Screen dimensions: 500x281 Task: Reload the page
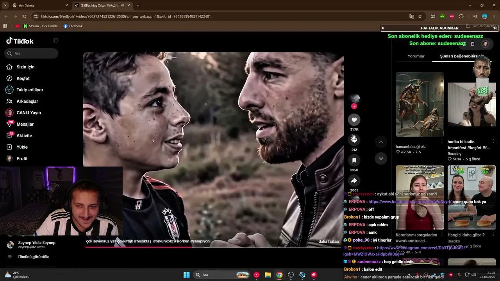(x=25, y=16)
